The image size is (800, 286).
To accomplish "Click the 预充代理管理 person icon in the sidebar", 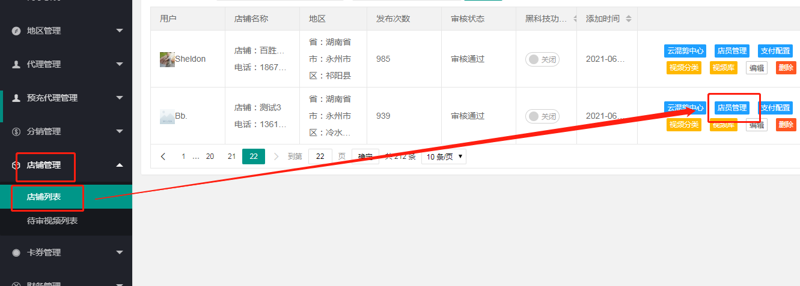I will coord(17,98).
